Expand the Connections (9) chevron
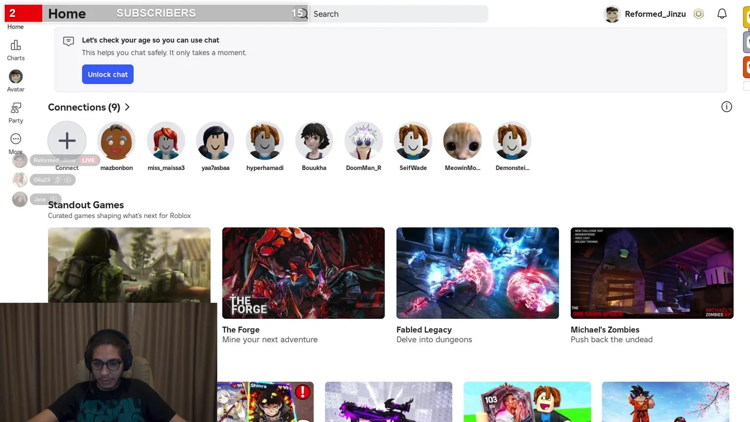750x422 pixels. (127, 107)
